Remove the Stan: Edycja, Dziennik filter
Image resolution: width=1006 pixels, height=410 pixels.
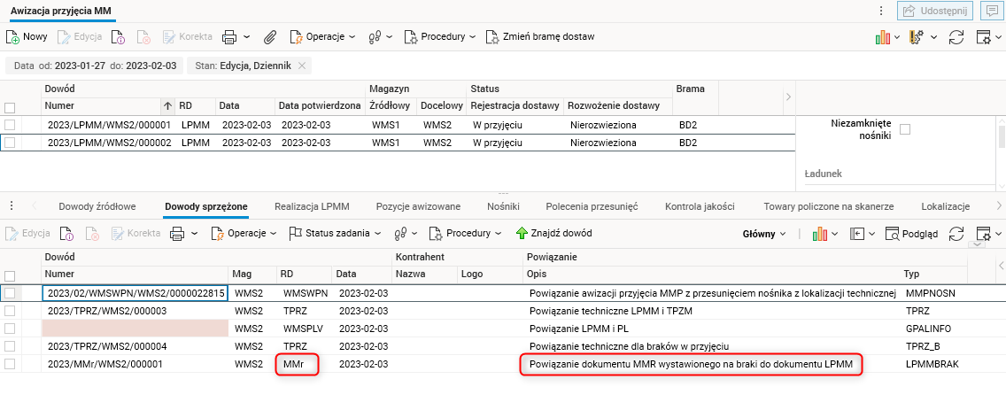point(302,66)
